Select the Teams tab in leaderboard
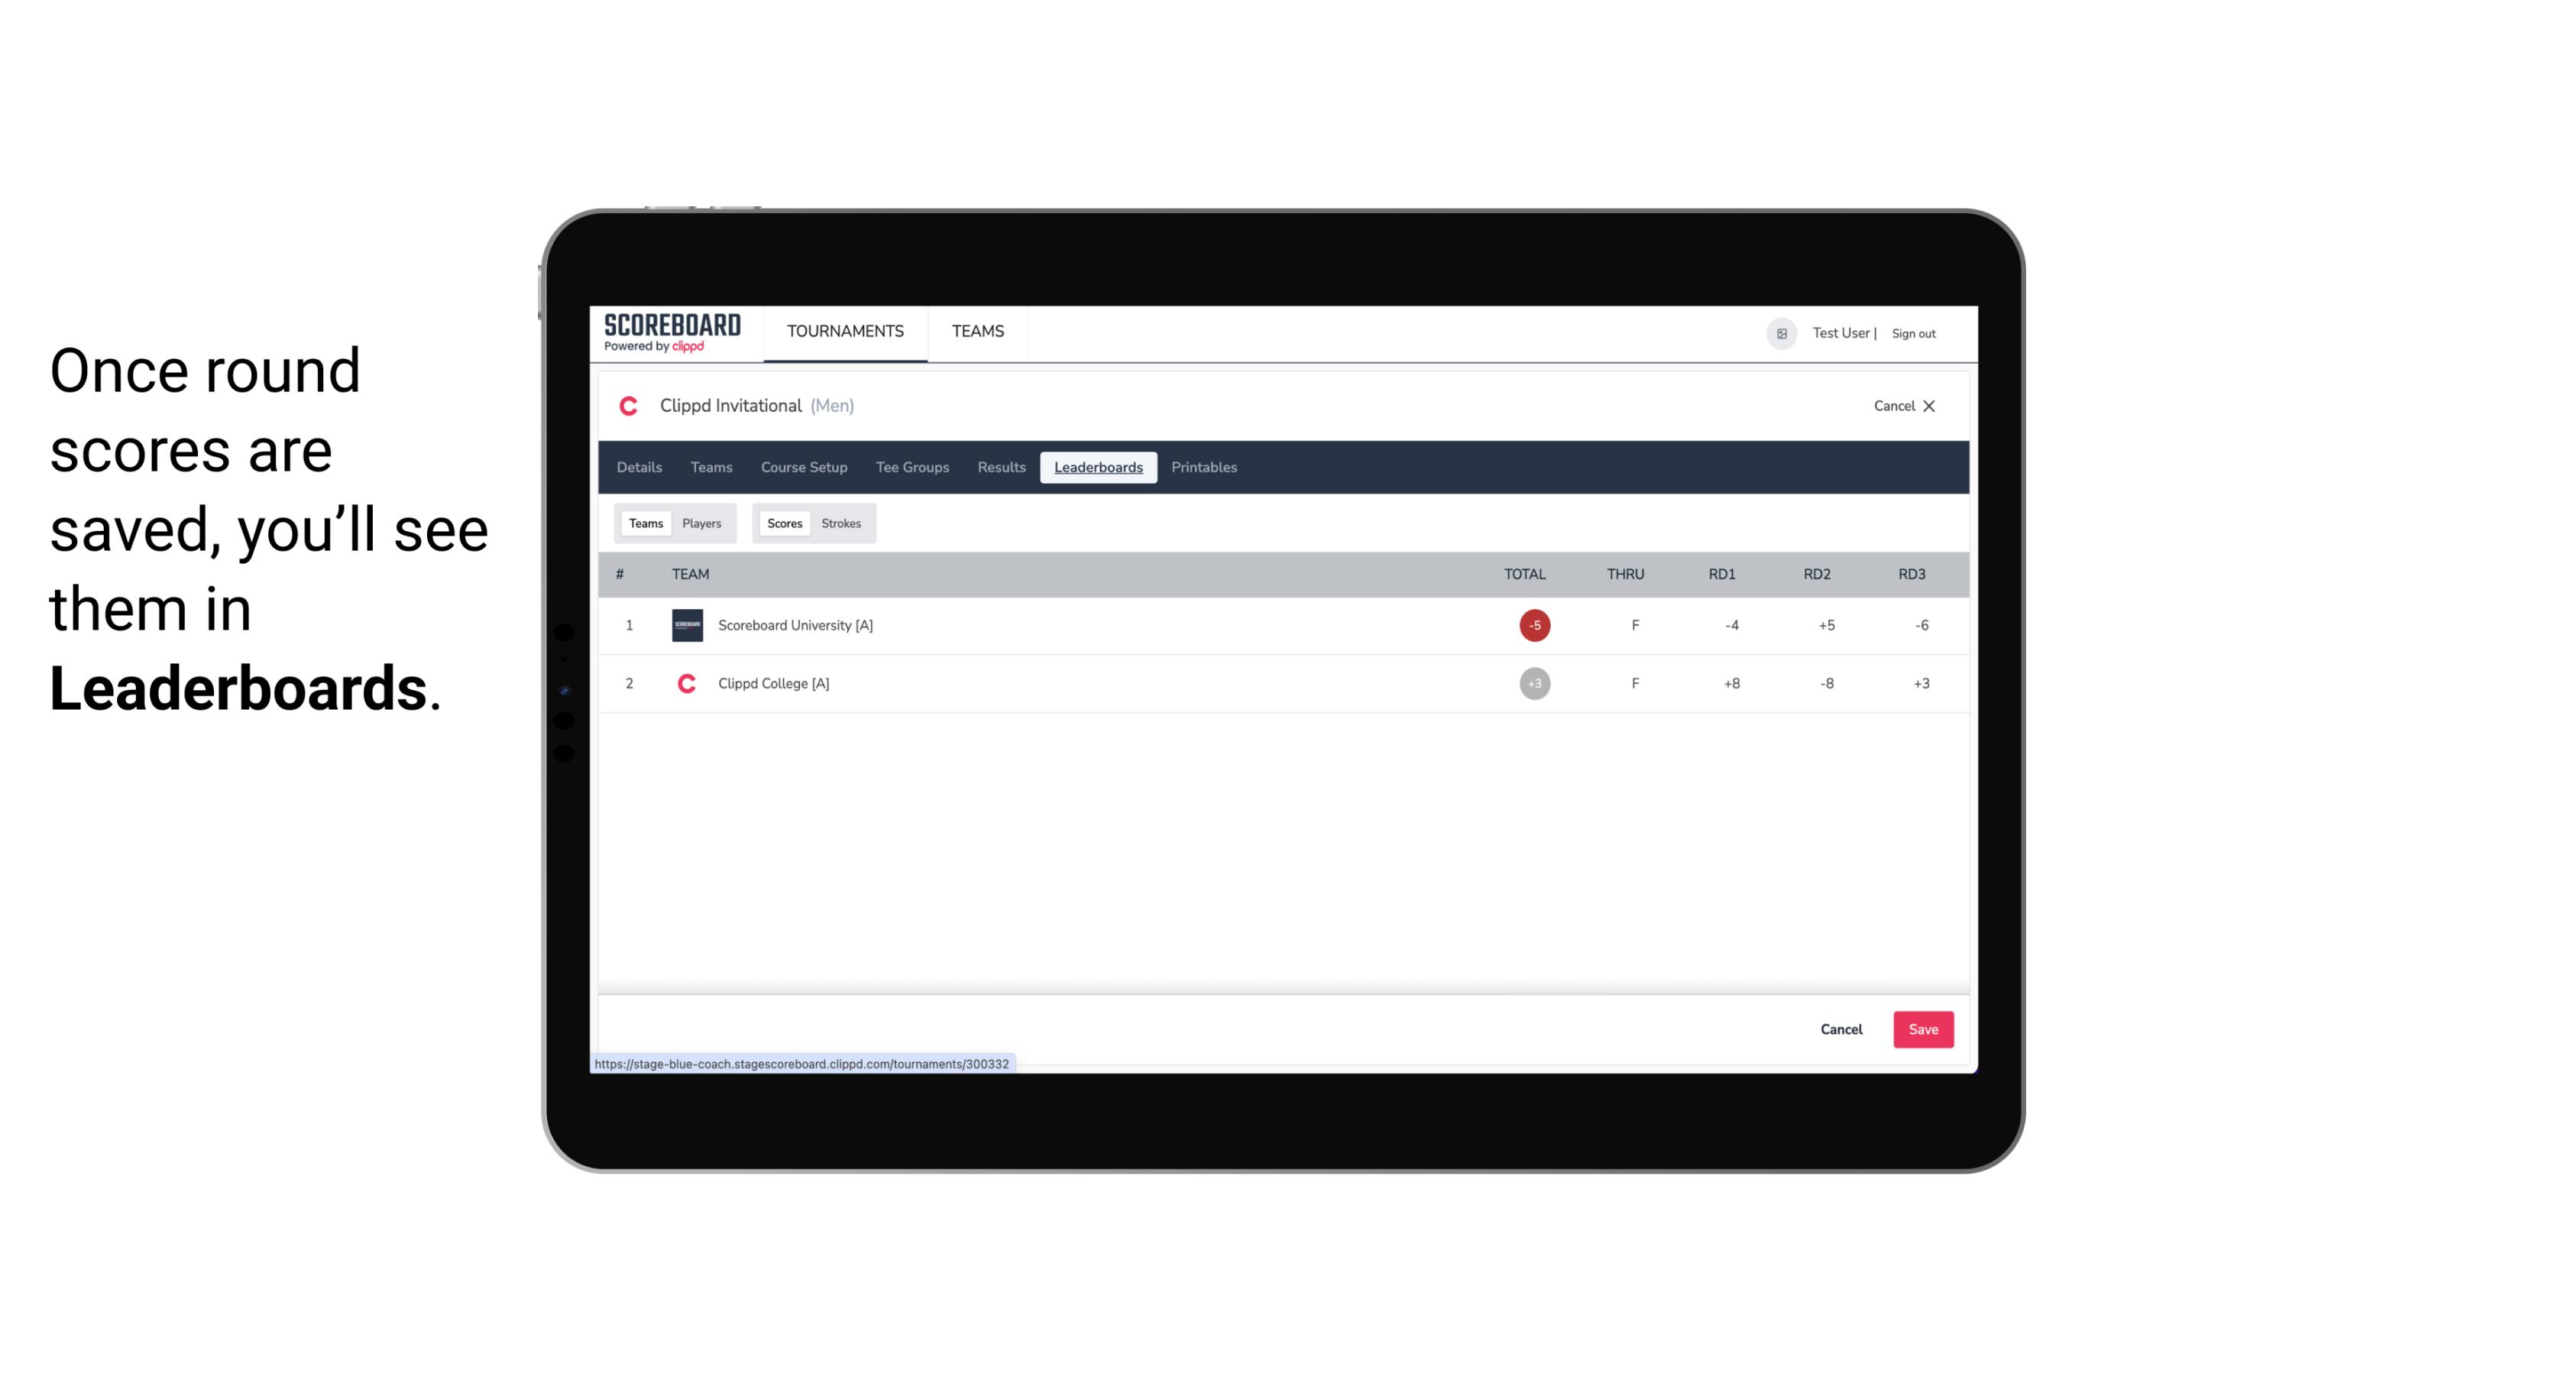Viewport: 2564px width, 1380px height. (644, 522)
